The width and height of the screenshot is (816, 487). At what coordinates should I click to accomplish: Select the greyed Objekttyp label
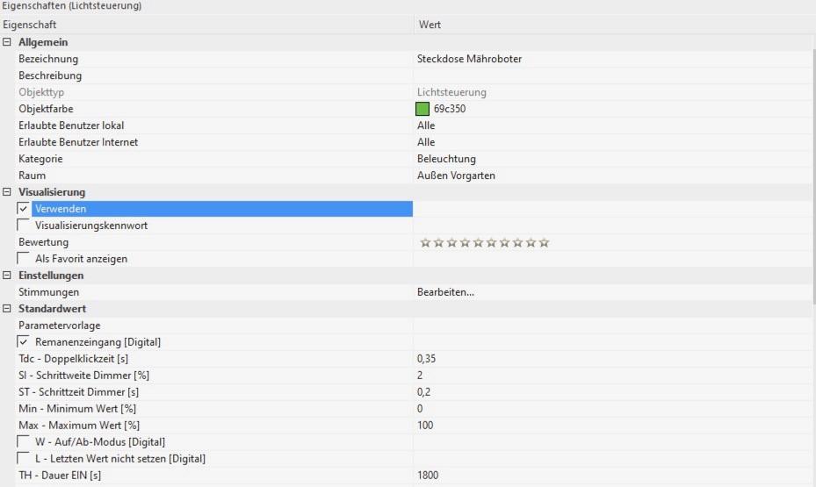point(41,92)
